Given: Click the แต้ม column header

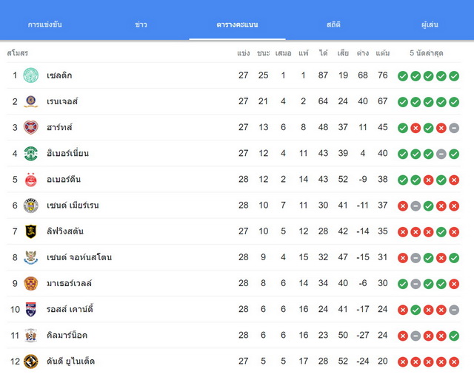Looking at the screenshot, I should tap(382, 53).
